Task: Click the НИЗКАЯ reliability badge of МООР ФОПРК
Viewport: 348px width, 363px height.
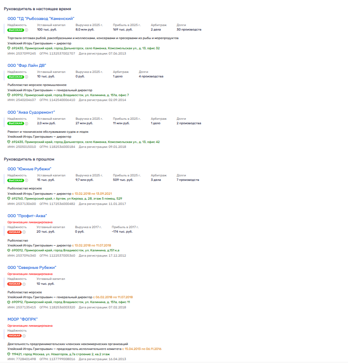Action: (x=14, y=336)
